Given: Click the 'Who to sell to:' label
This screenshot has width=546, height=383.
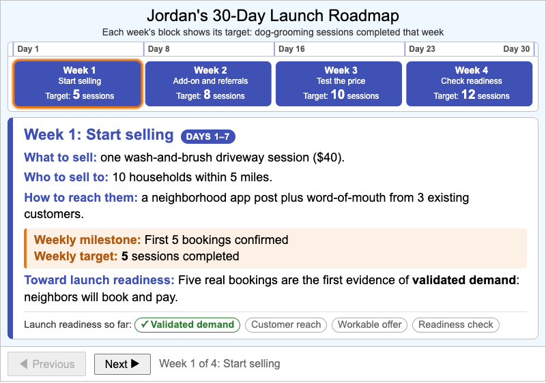Looking at the screenshot, I should pyautogui.click(x=66, y=177).
